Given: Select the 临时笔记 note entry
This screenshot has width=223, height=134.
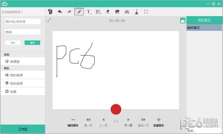Looking at the screenshot, I should pyautogui.click(x=204, y=28).
